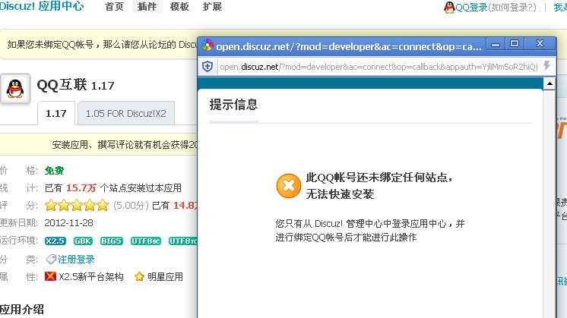Open the 扩展 navigation item

212,7
